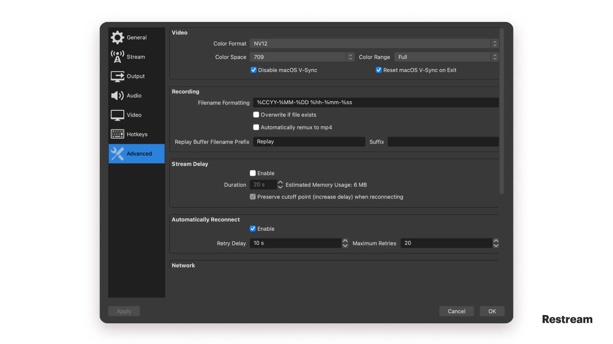
Task: Select the Replay Buffer Filename Prefix field
Action: coord(309,141)
